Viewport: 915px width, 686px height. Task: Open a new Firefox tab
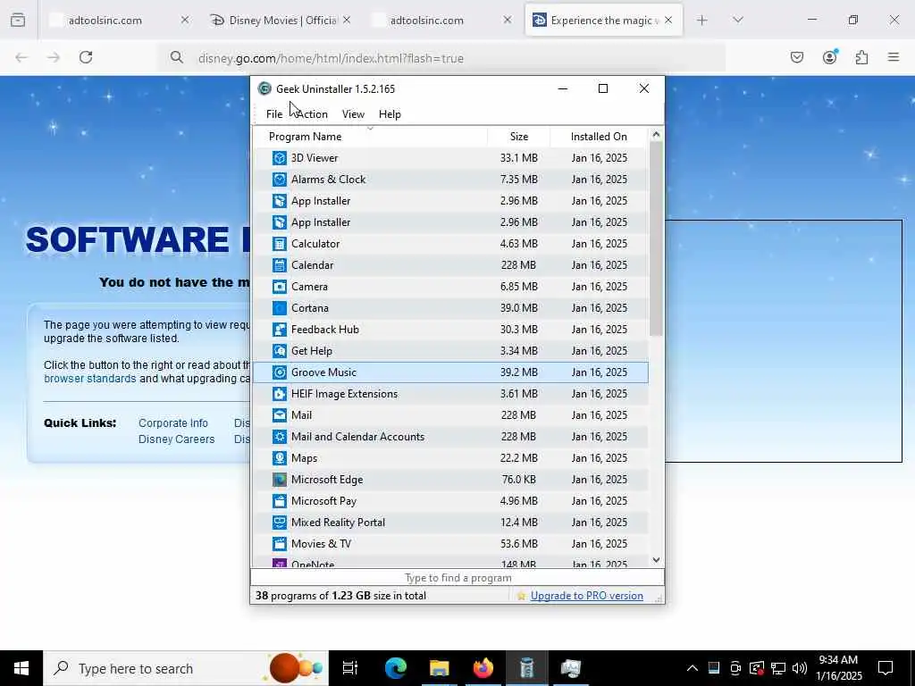coord(701,21)
